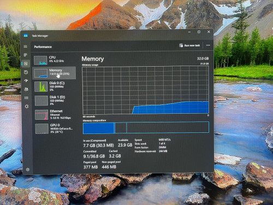273x205 pixels.
Task: Click the Form factor label
Action: (x=141, y=148)
